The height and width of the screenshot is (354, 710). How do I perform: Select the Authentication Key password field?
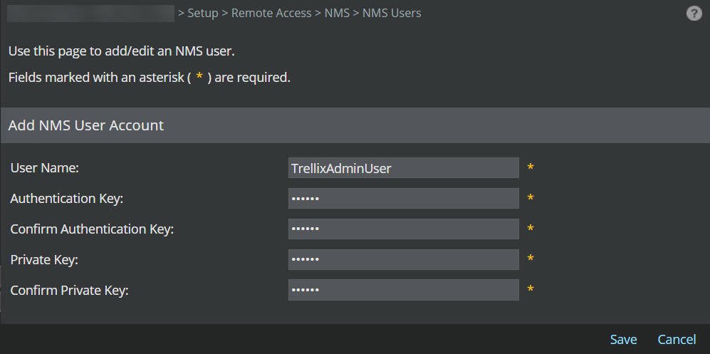(x=404, y=198)
